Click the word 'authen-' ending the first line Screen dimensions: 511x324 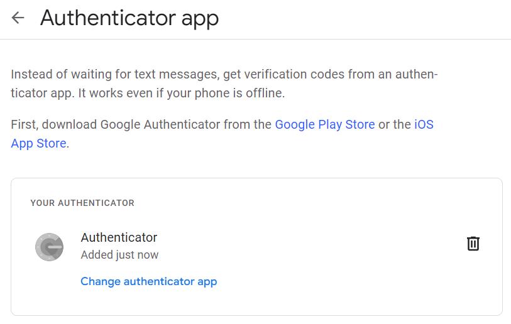(417, 74)
